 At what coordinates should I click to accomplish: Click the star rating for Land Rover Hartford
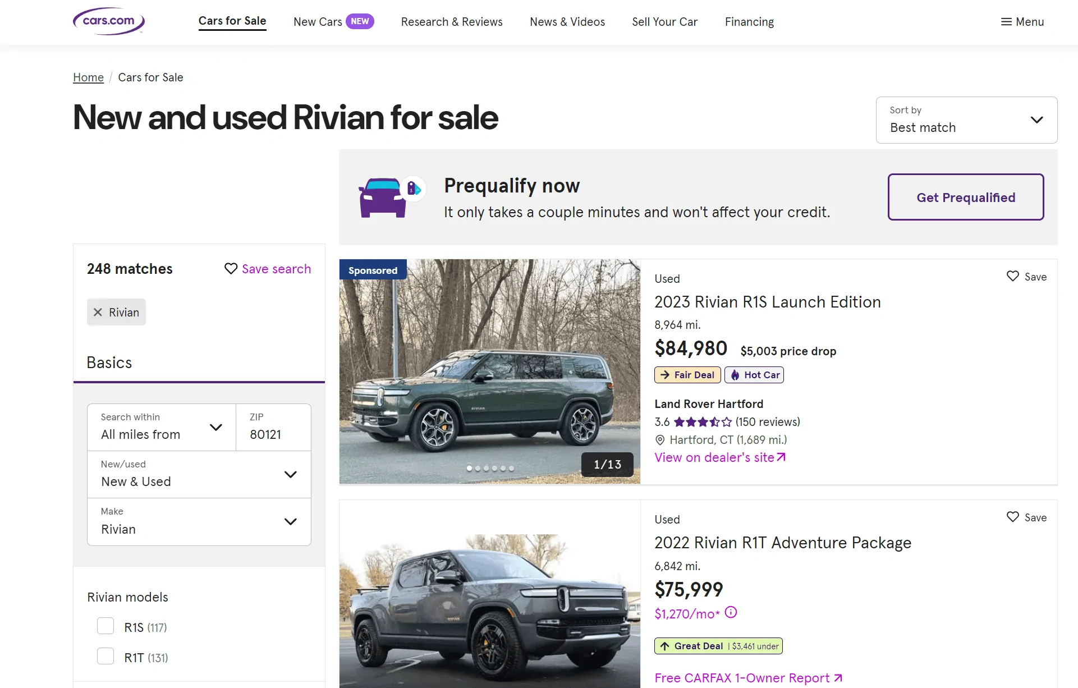coord(703,422)
